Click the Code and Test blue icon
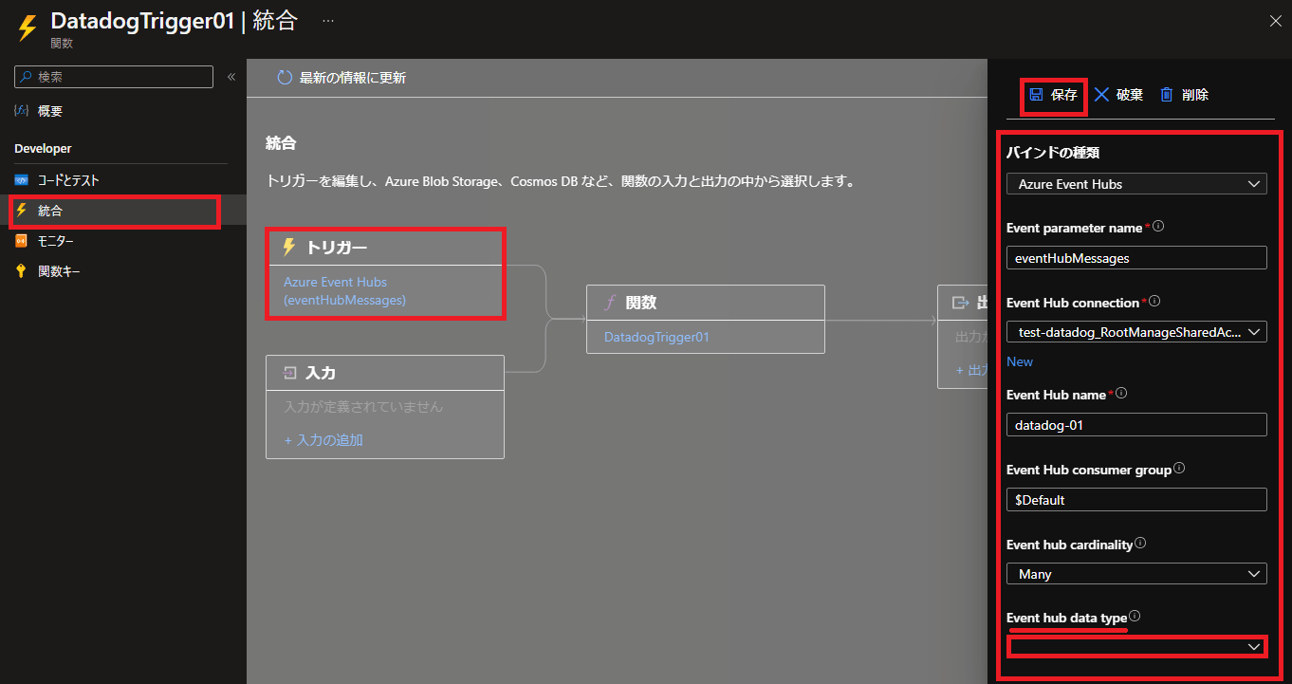Screen dimensions: 1292x684 (22, 180)
